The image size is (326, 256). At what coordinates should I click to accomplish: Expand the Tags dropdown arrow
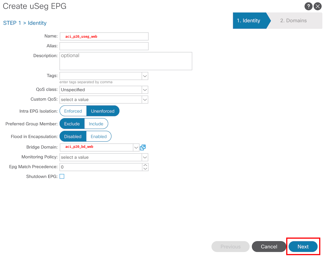145,76
